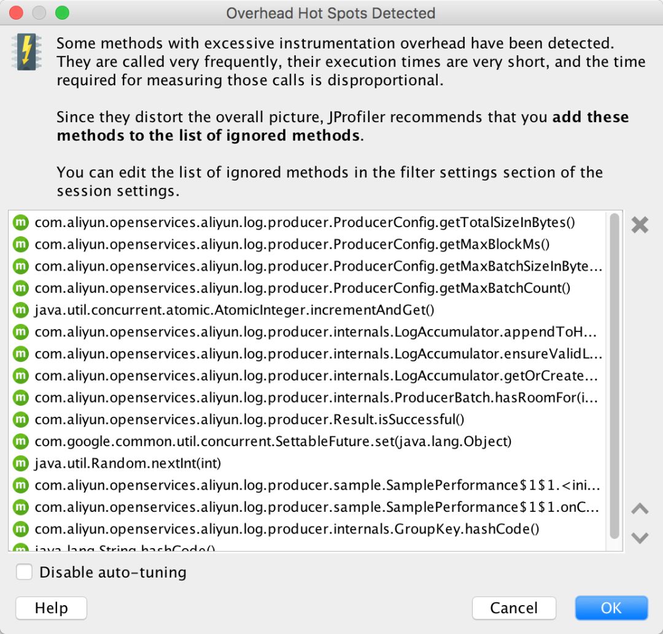Click the remove (X) icon beside the list
The width and height of the screenshot is (663, 634).
640,225
